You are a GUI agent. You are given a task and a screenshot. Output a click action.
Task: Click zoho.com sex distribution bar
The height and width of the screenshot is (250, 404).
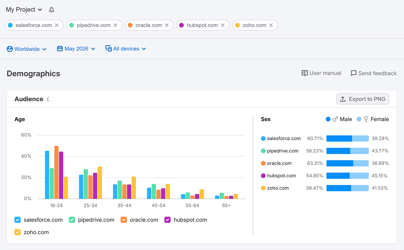coord(347,188)
